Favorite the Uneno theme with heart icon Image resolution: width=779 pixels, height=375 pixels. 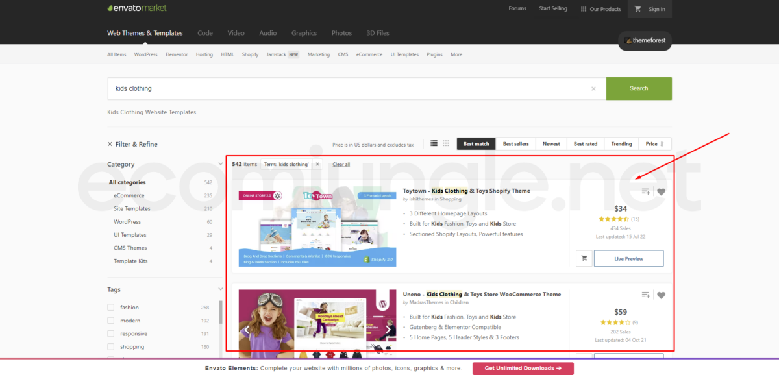pos(661,295)
